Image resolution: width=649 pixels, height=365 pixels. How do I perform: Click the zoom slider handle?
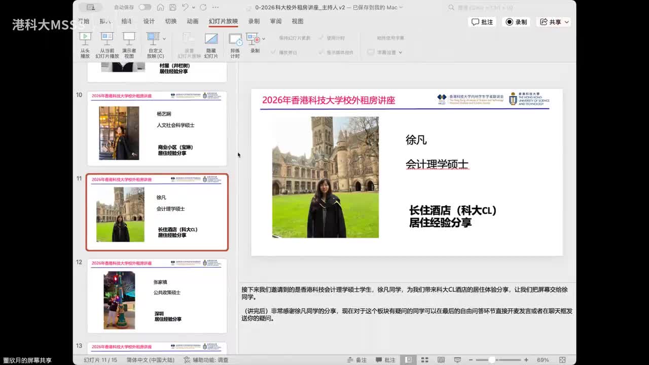point(492,360)
